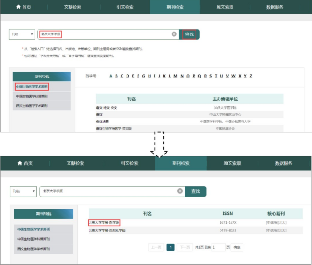The width and height of the screenshot is (312, 265).
Task: Filter journals by initial letter W
Action: pyautogui.click(x=233, y=76)
